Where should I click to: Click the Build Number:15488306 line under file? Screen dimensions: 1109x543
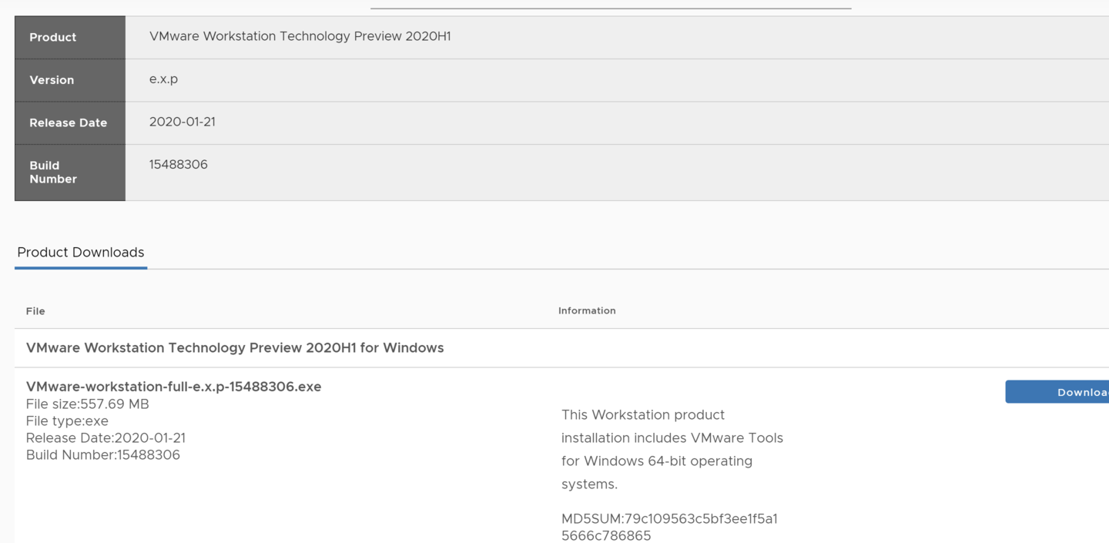point(103,455)
